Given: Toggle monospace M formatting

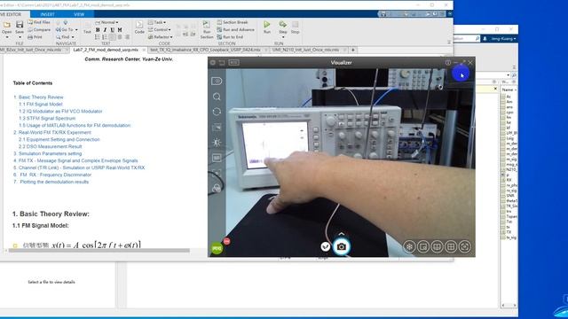Looking at the screenshot, I should (120, 29).
